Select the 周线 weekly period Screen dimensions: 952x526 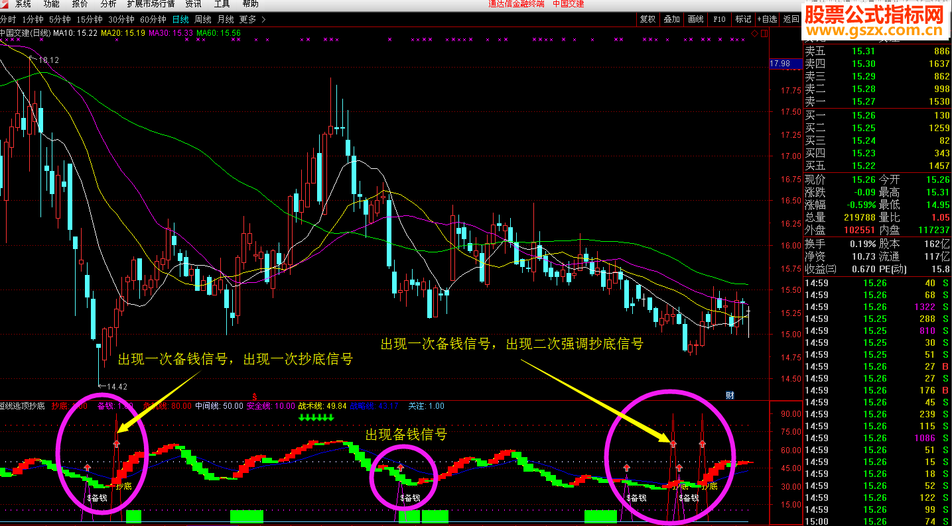(203, 20)
